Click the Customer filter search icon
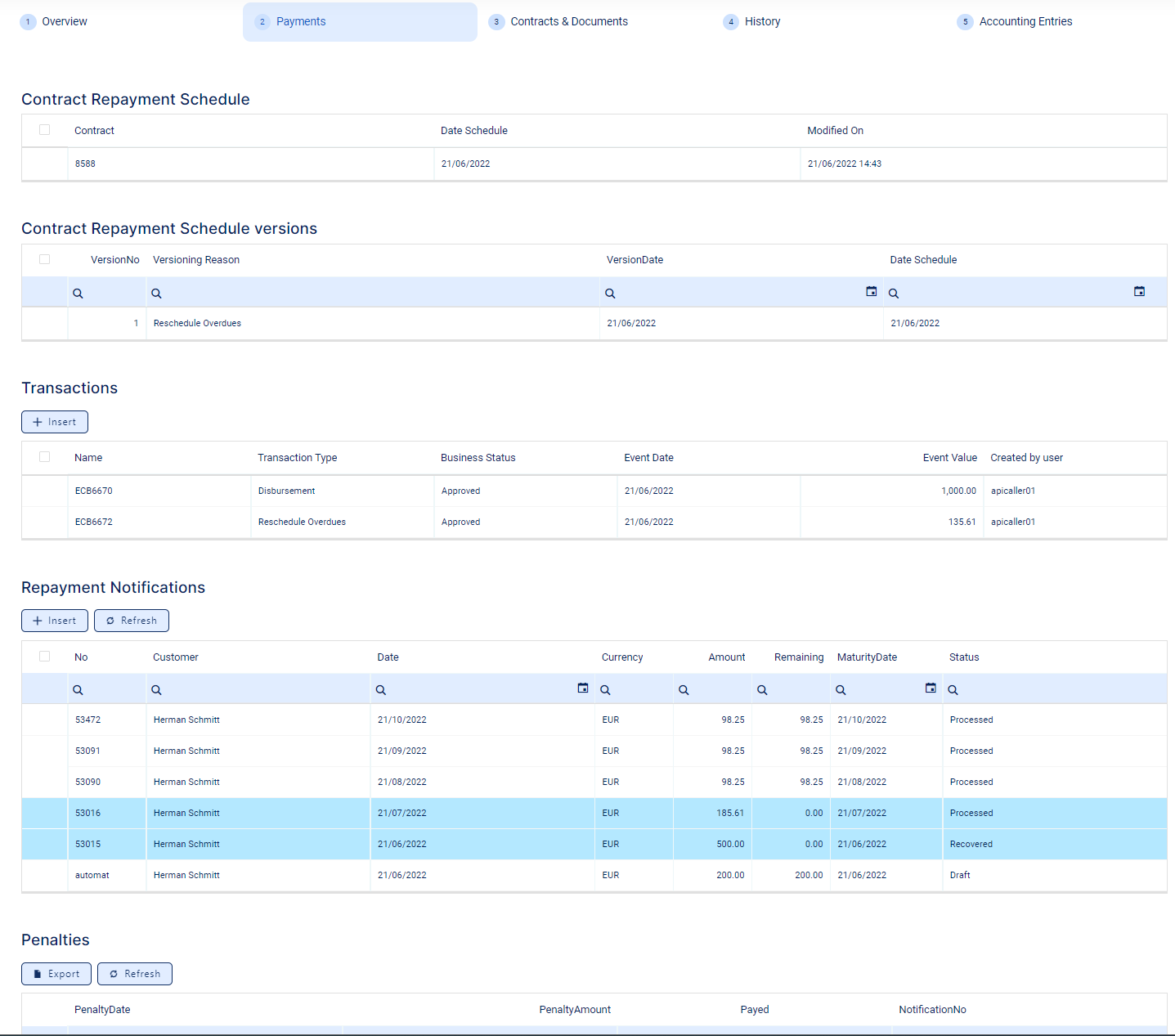This screenshot has height=1036, width=1175. tap(156, 690)
